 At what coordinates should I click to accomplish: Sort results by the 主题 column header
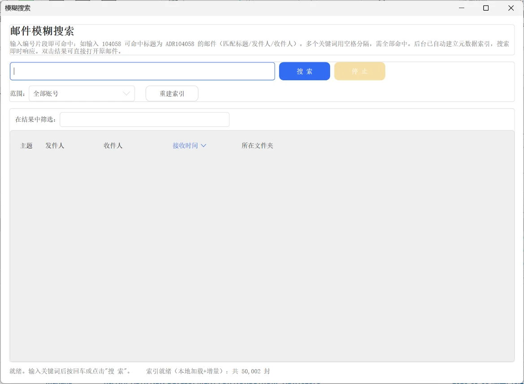coord(26,146)
